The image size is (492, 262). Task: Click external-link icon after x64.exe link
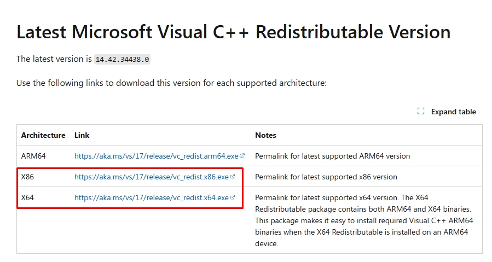[232, 197]
